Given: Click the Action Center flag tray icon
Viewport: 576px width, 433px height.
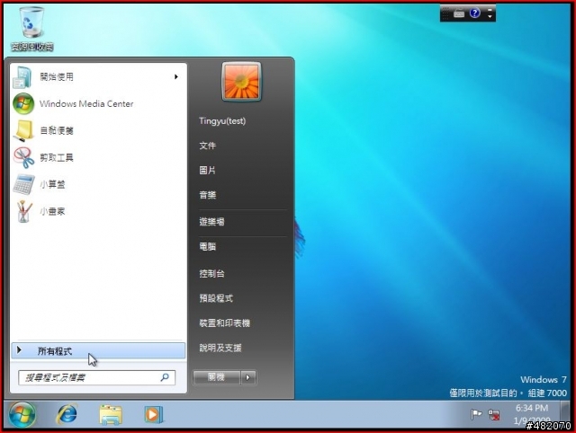Looking at the screenshot, I should [x=476, y=415].
